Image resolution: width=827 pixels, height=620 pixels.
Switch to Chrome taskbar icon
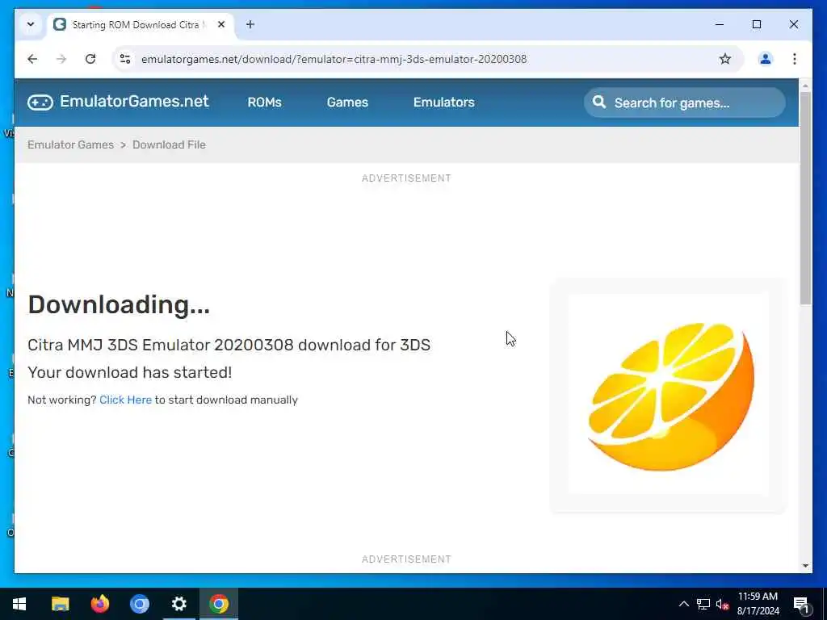click(x=218, y=604)
